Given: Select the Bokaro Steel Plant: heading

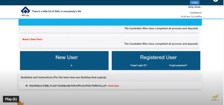Looking at the screenshot, I should click(33, 39).
